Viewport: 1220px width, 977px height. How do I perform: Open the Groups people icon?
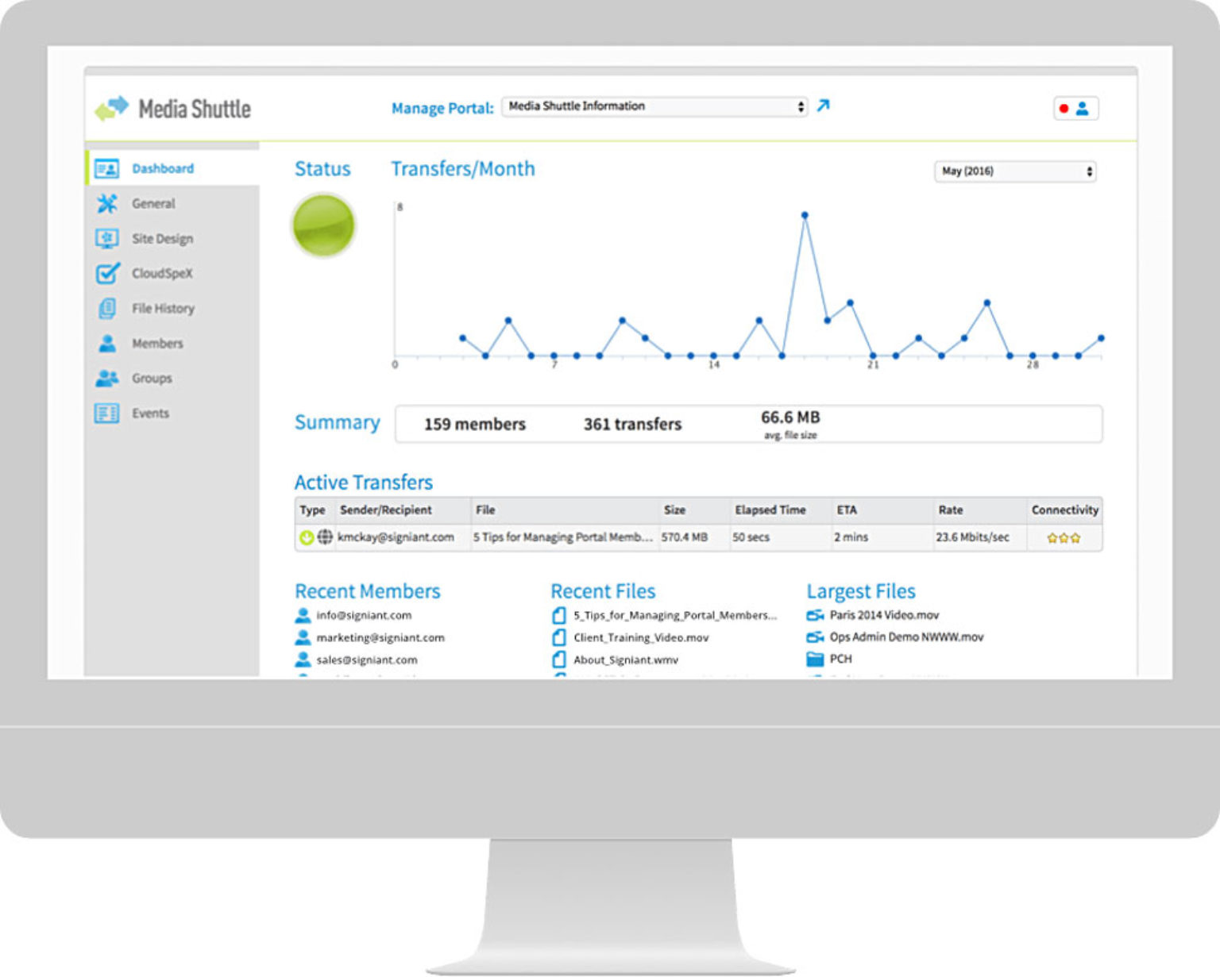point(107,379)
